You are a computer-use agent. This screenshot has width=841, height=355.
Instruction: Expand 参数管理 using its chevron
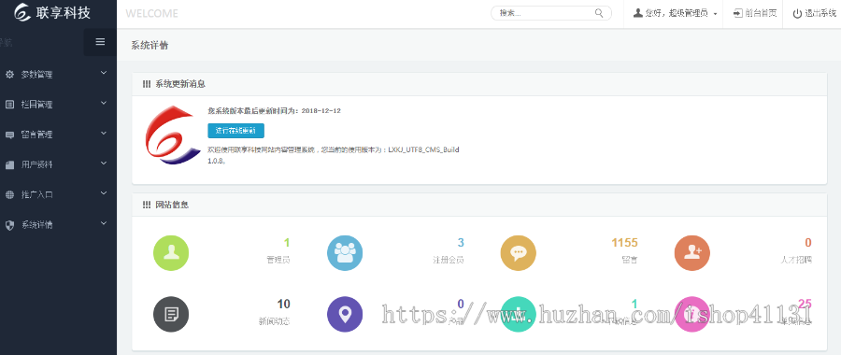(x=104, y=72)
